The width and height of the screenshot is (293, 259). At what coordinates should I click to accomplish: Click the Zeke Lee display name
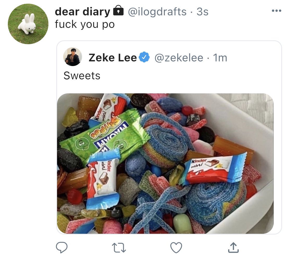point(113,57)
